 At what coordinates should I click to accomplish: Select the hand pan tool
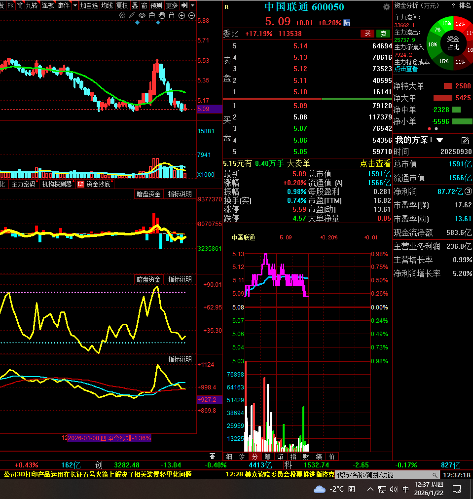(162, 15)
